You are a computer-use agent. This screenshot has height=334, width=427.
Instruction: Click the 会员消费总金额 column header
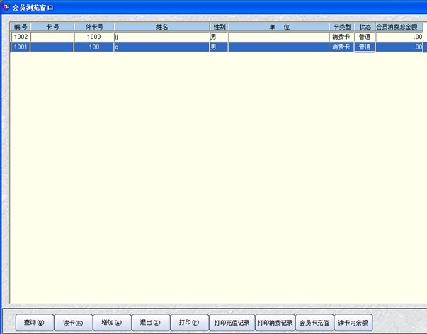[399, 27]
